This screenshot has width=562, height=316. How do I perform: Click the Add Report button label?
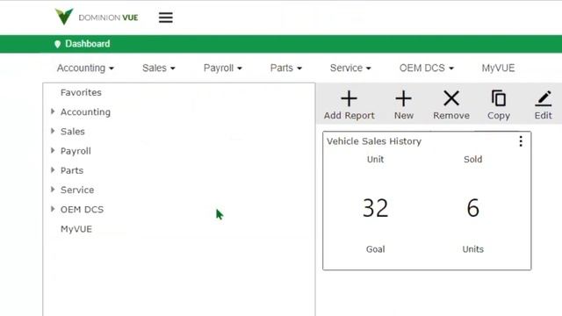pyautogui.click(x=349, y=116)
